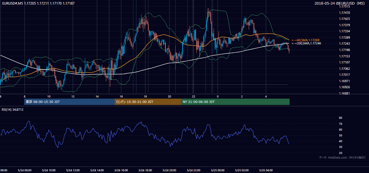This screenshot has width=369, height=173.
Task: Click the 5/24 14:00 time axis label
Action: 97,170
